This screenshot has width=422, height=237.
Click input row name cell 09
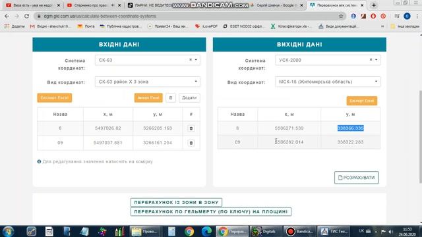[x=60, y=143]
